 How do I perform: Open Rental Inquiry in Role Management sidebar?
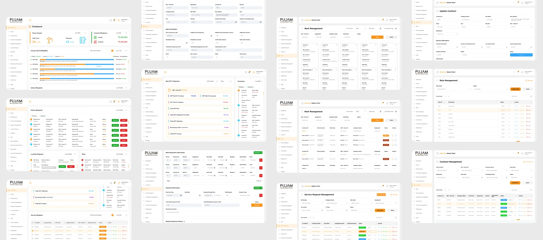pos(419,88)
